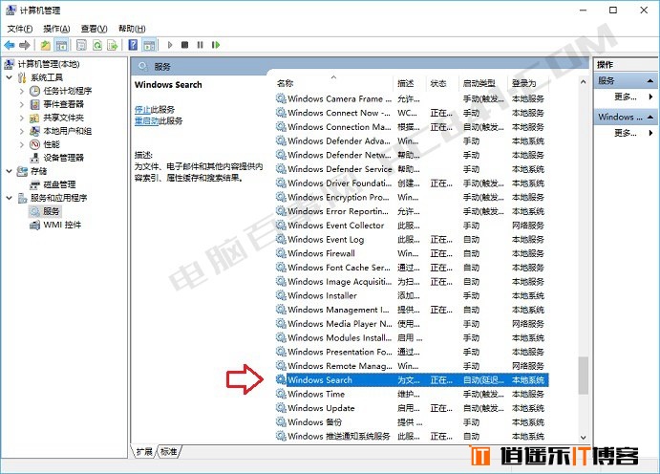
Task: Select 本地用户和组 tree node
Action: point(68,131)
